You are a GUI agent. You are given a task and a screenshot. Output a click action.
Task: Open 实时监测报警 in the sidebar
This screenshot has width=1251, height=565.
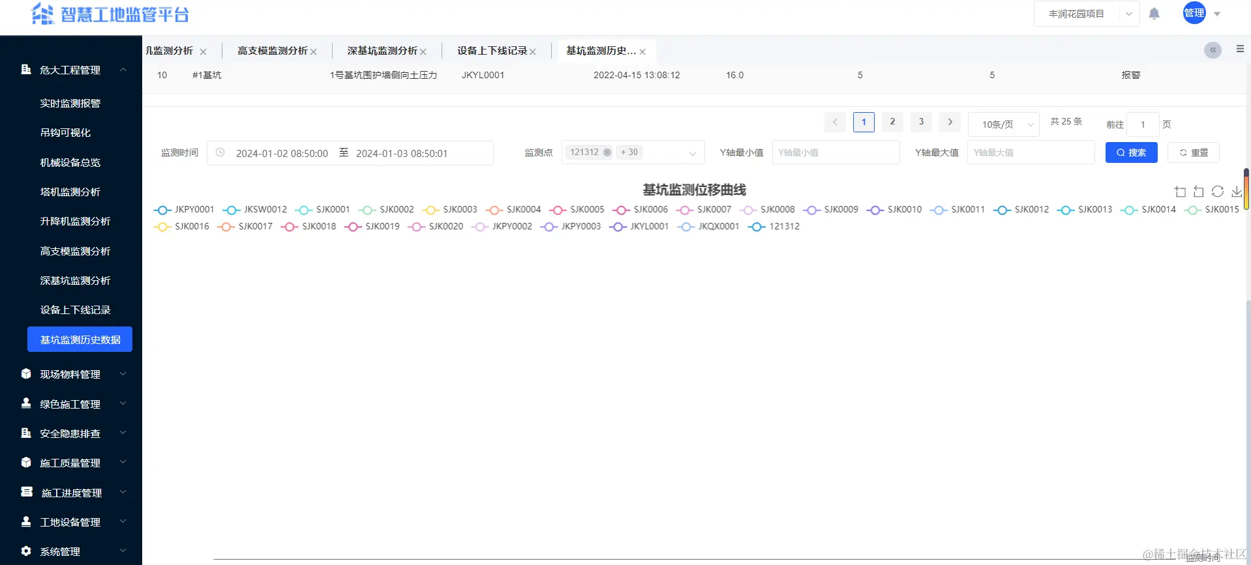click(70, 103)
